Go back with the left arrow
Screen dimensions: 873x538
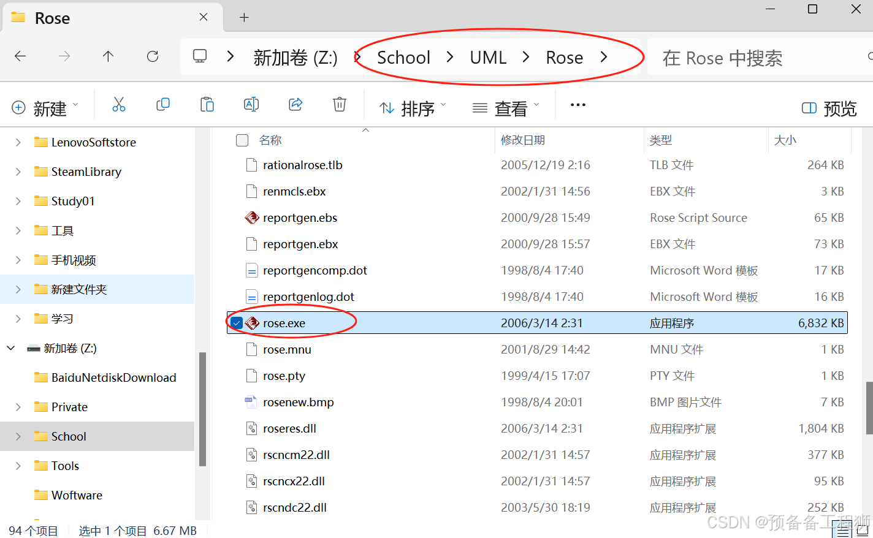20,56
